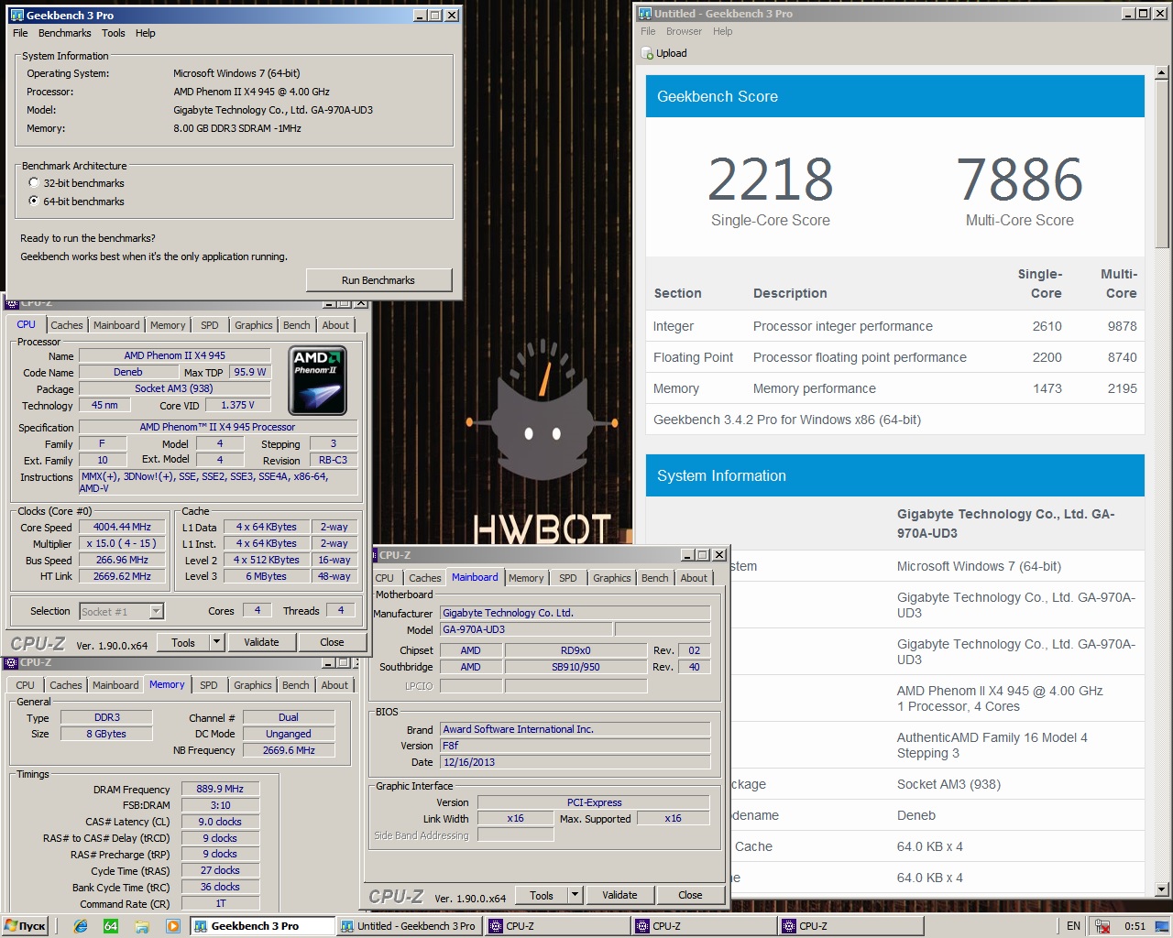Click the 0:51 system clock
Viewport: 1173px width, 938px height.
pyautogui.click(x=1135, y=926)
